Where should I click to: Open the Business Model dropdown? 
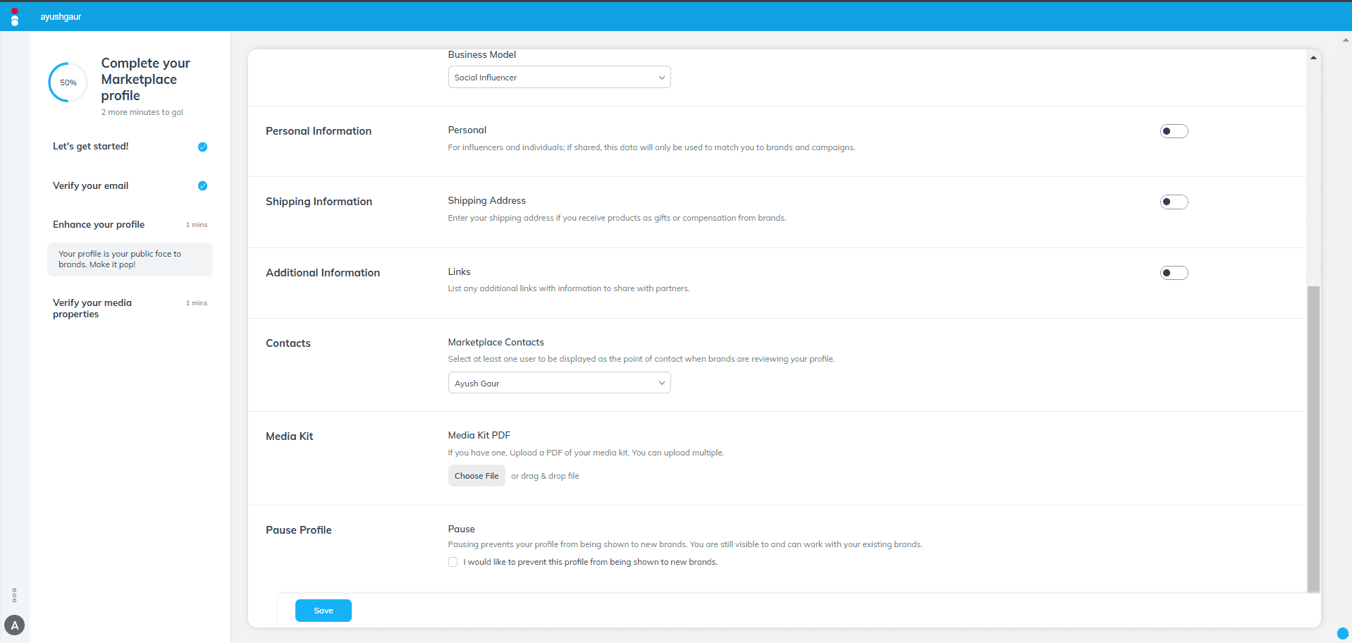pyautogui.click(x=559, y=77)
